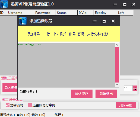Decrease the value 10 with down spinner
This screenshot has width=140, height=117.
[135, 90]
